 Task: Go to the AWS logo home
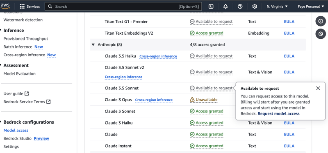(5, 6)
